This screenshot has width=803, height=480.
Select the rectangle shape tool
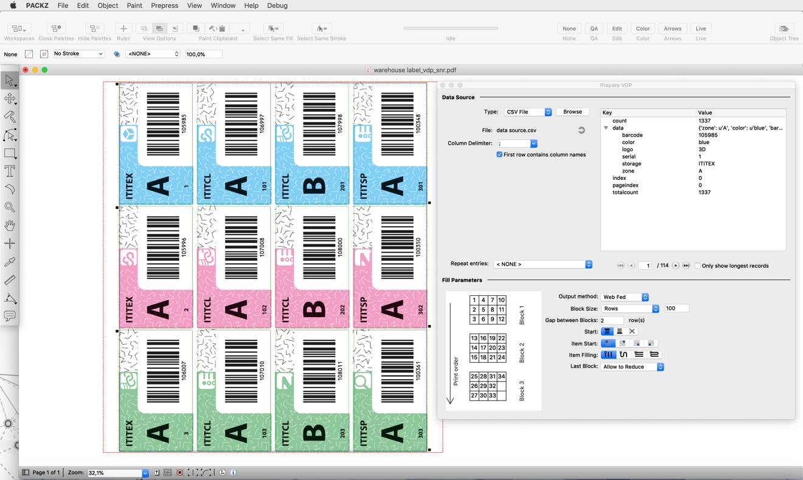tap(10, 153)
